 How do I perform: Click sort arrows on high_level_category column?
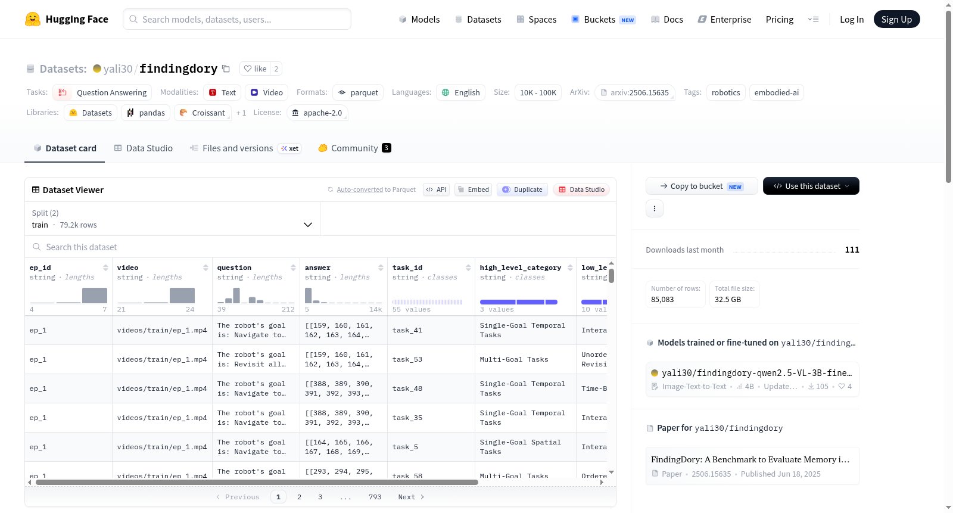570,268
